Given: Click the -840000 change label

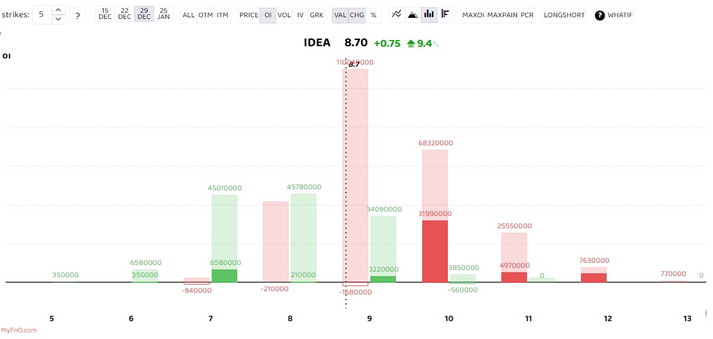Looking at the screenshot, I should pos(197,291).
